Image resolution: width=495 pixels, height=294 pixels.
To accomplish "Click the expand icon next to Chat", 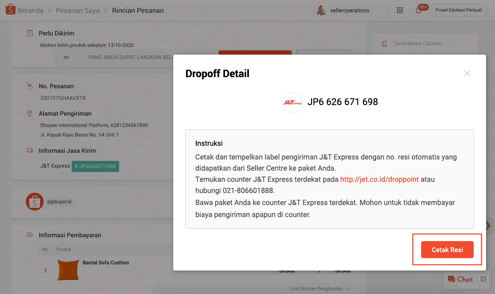I will [483, 279].
